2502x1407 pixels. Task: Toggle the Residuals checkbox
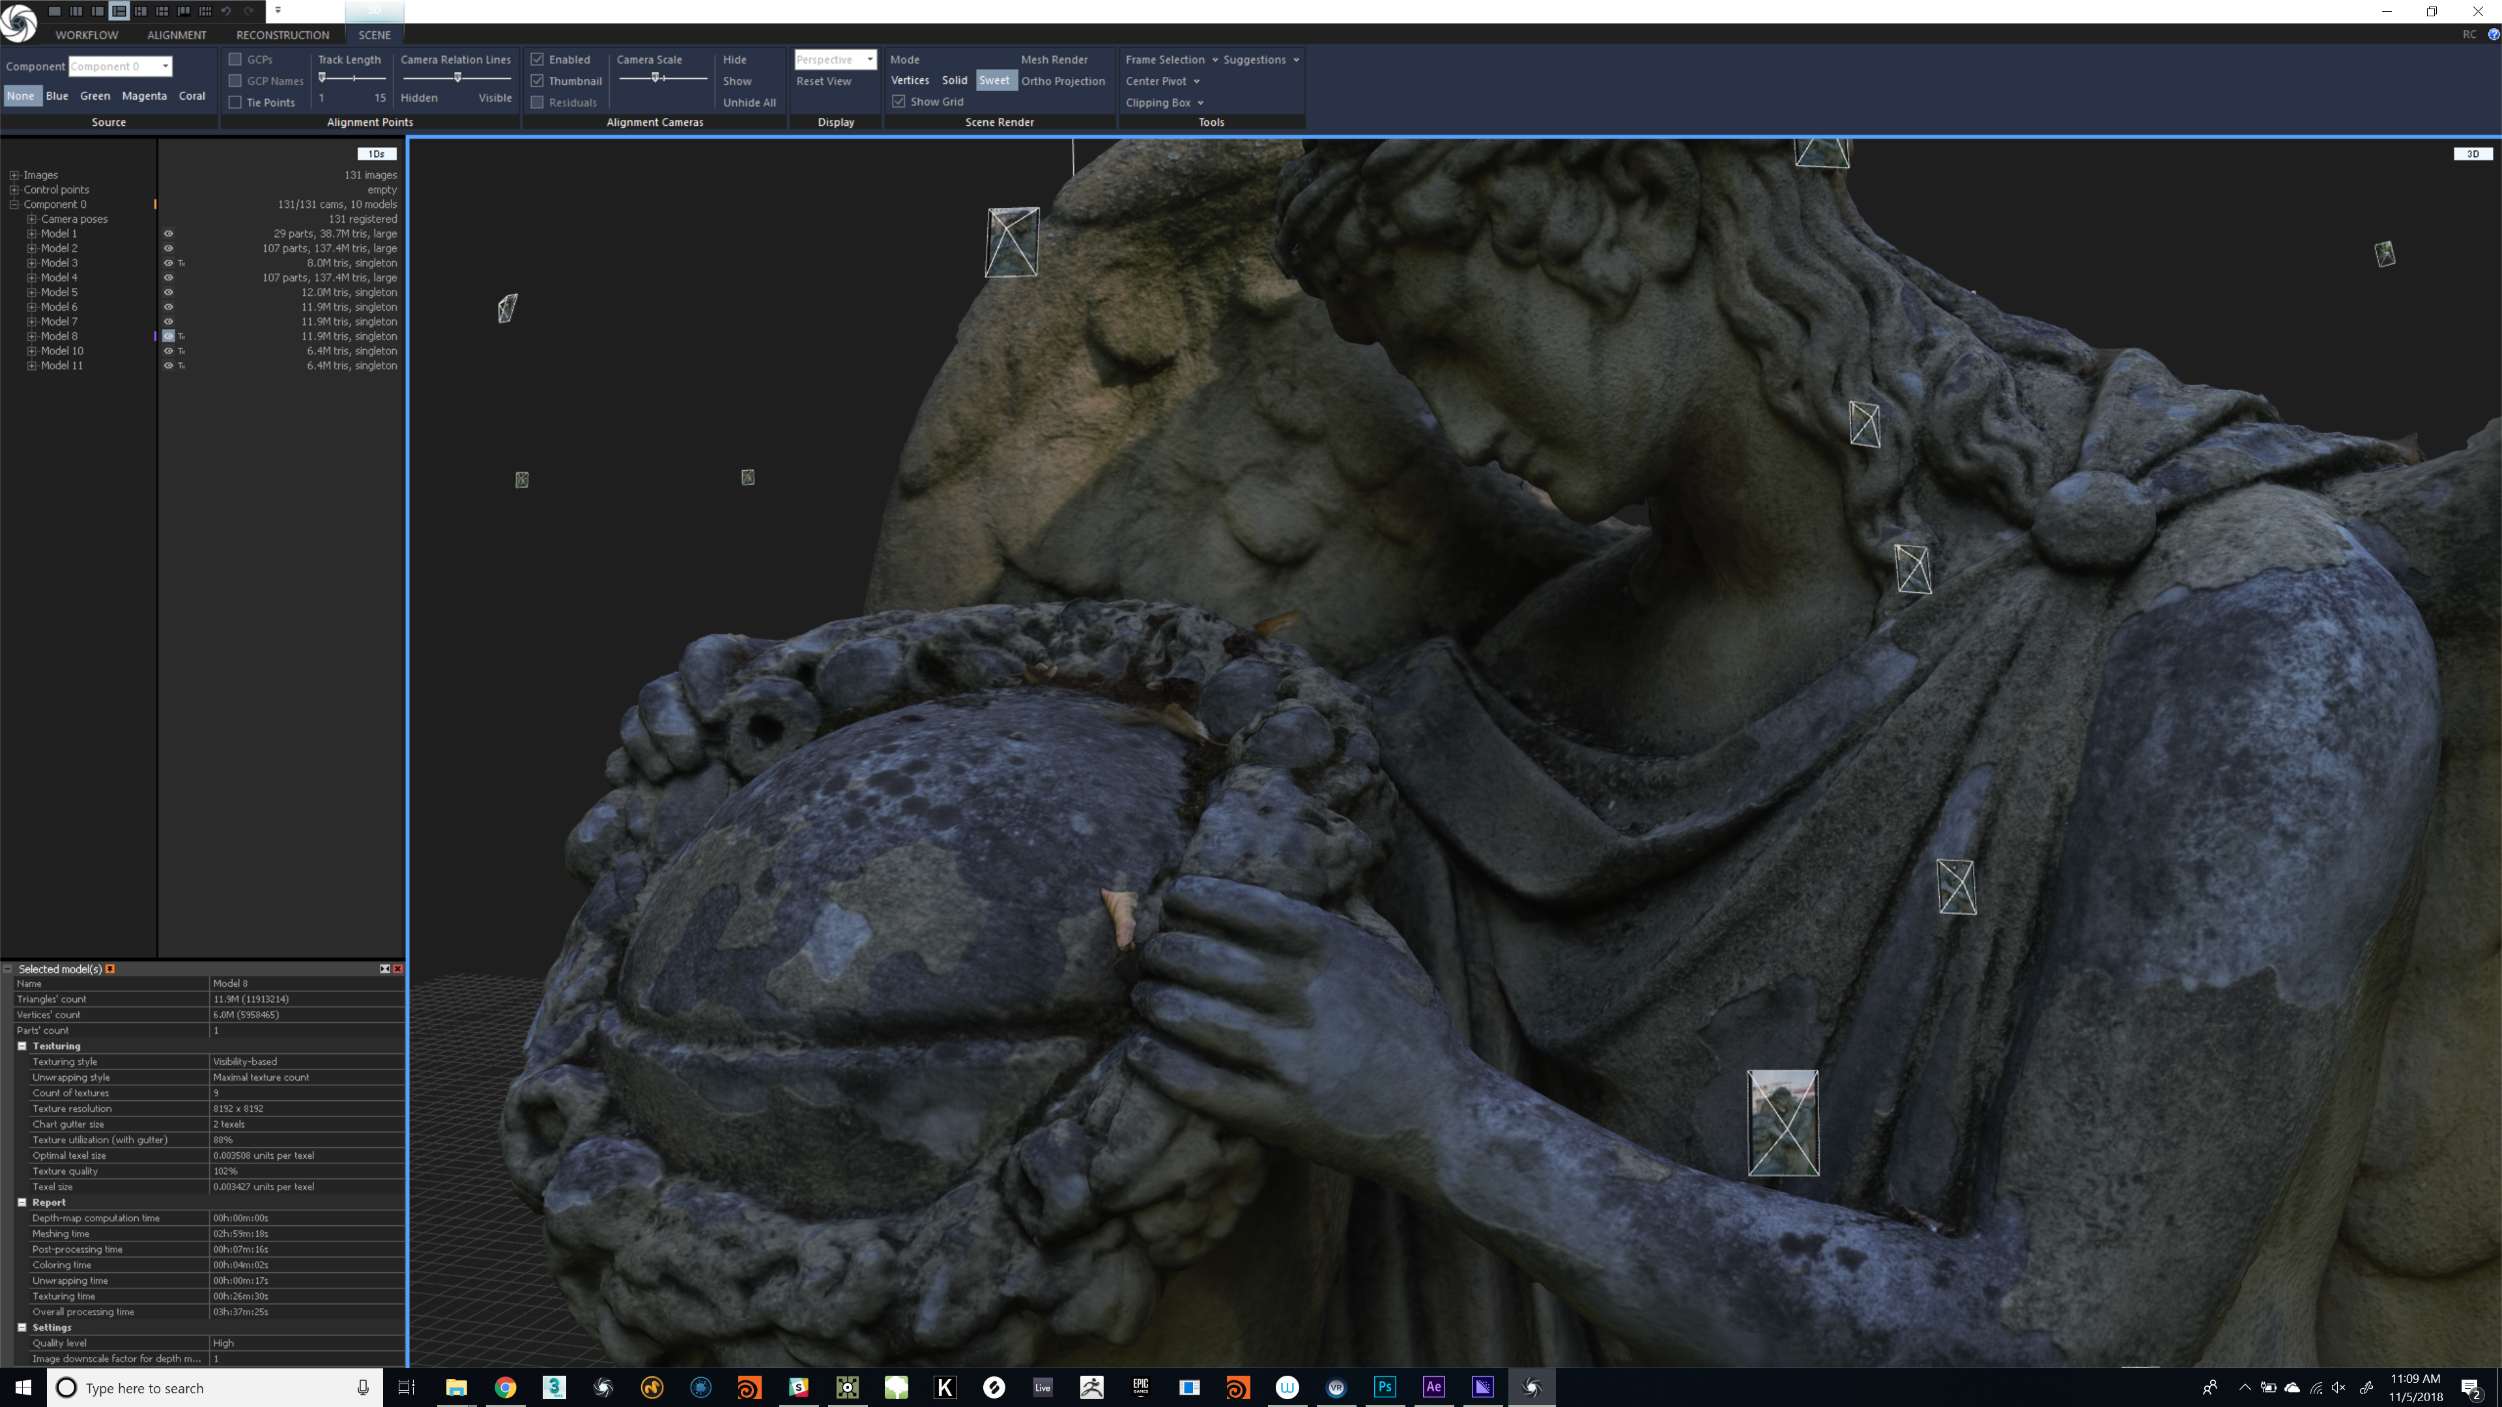point(537,102)
